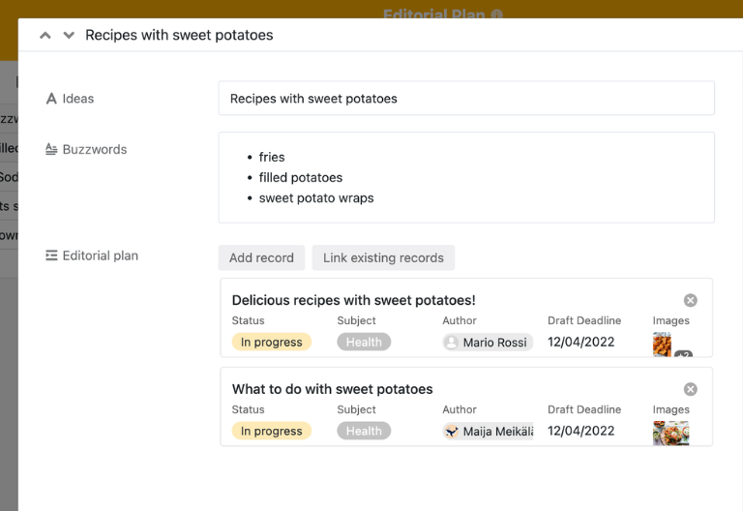Click the Ideas text column icon
The height and width of the screenshot is (511, 743).
(51, 99)
